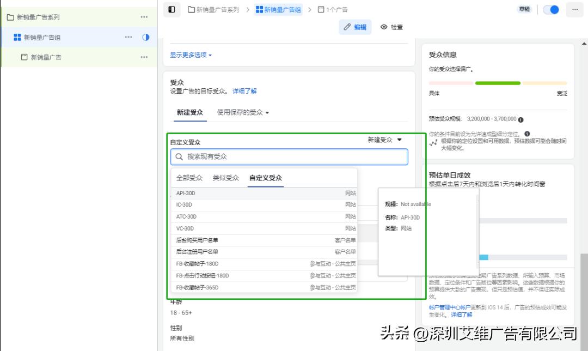Viewport: 588px width, 351px height.
Task: Select the 检查 inspect eye icon
Action: [x=384, y=27]
